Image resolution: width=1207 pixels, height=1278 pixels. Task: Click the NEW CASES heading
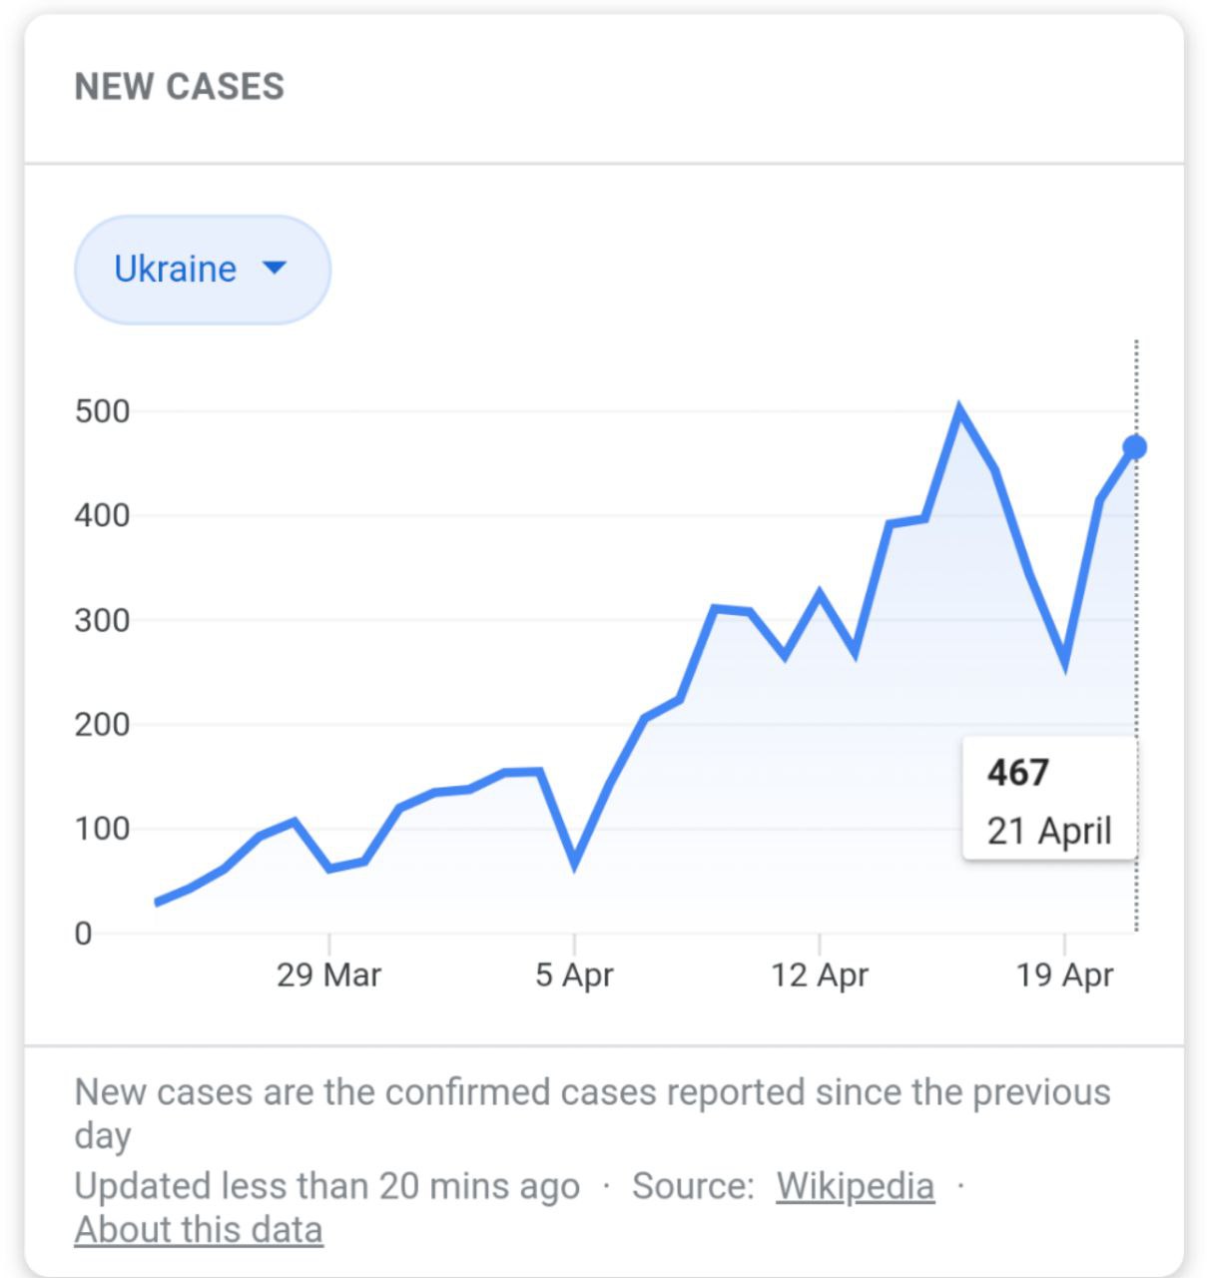[180, 87]
